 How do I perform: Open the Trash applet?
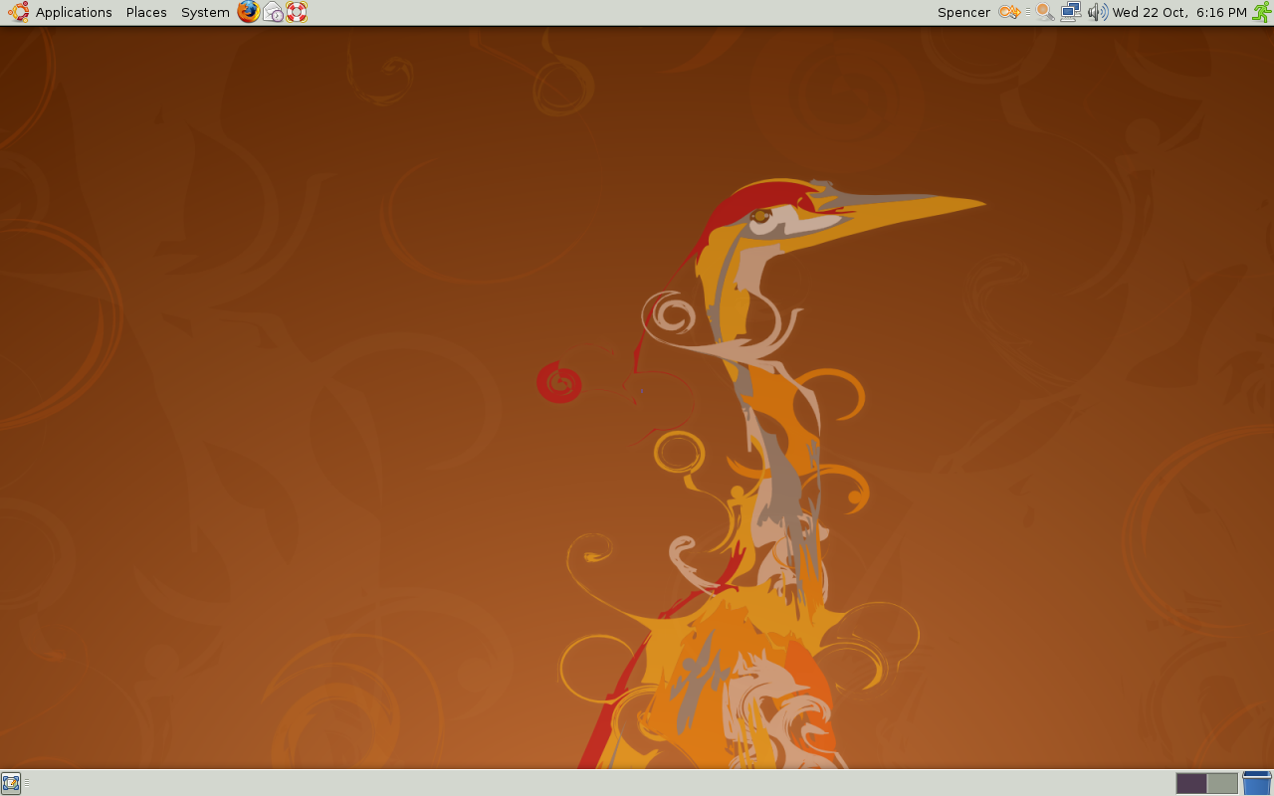[x=1257, y=783]
